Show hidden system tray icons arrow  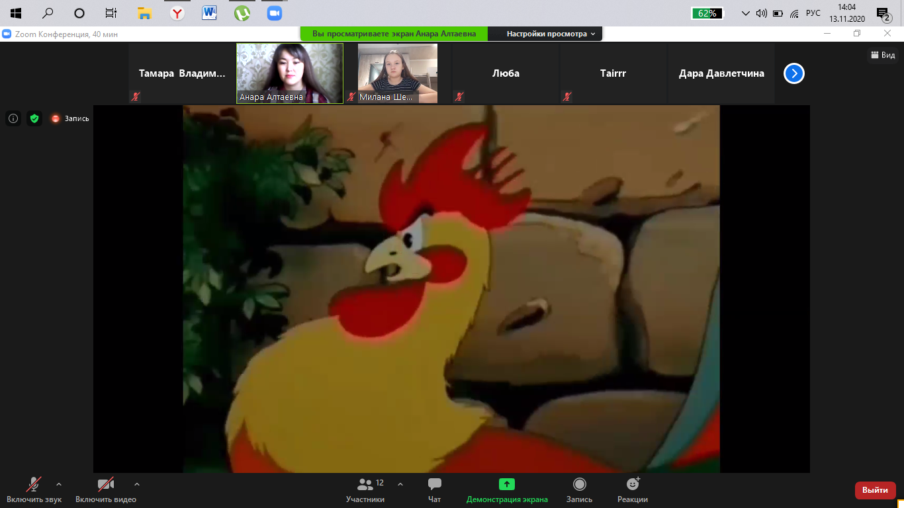(746, 13)
